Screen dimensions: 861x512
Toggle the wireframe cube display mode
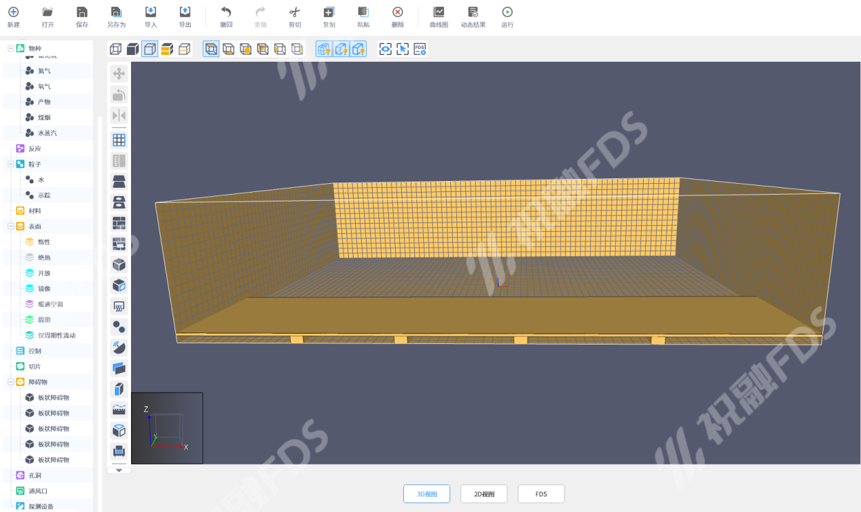[116, 49]
